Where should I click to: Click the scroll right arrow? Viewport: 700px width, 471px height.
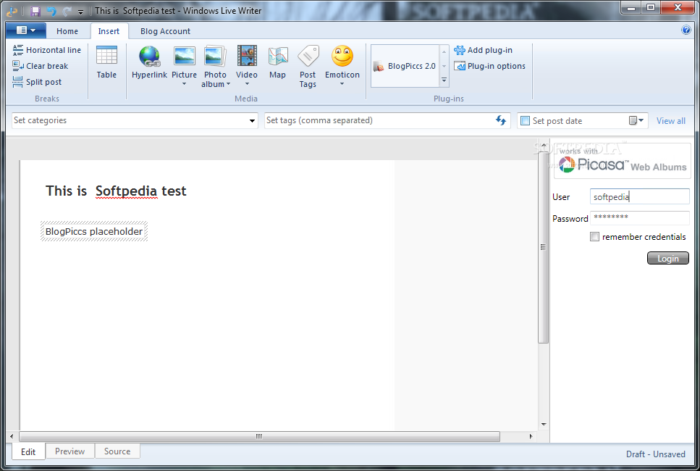(531, 436)
